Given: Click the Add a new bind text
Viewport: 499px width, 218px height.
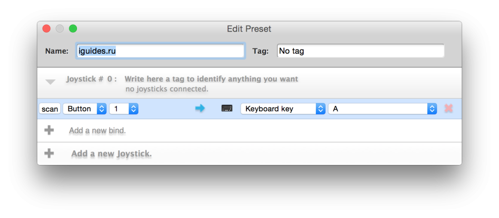Looking at the screenshot, I should pyautogui.click(x=97, y=130).
